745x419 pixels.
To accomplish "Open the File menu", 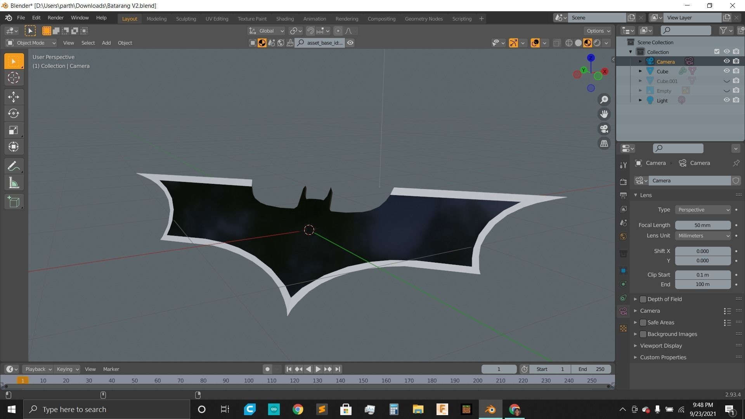I will (x=21, y=18).
